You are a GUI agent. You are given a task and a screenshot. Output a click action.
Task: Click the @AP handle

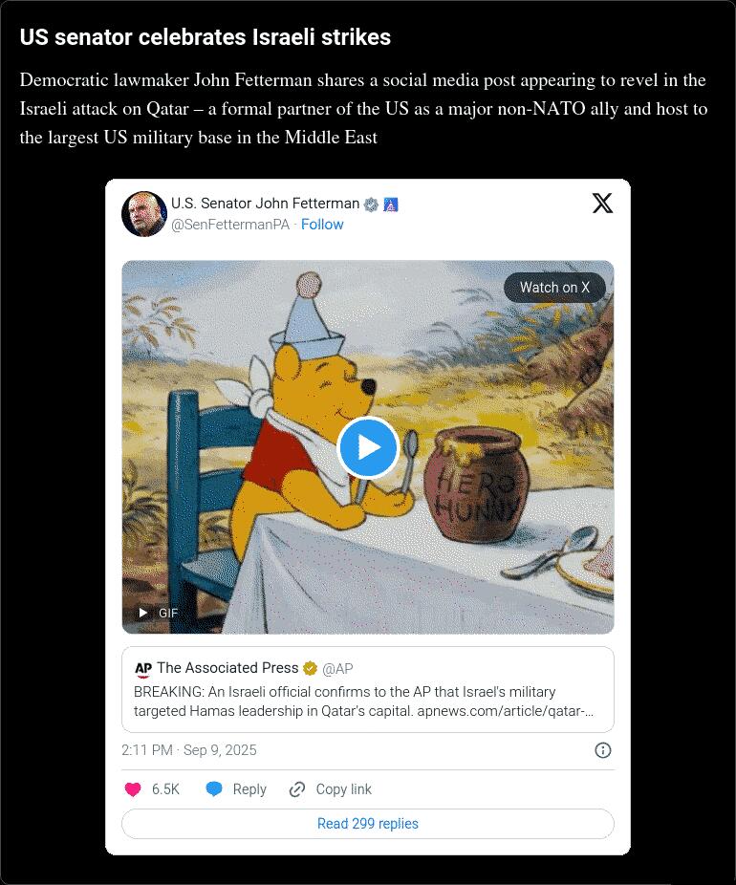(337, 669)
